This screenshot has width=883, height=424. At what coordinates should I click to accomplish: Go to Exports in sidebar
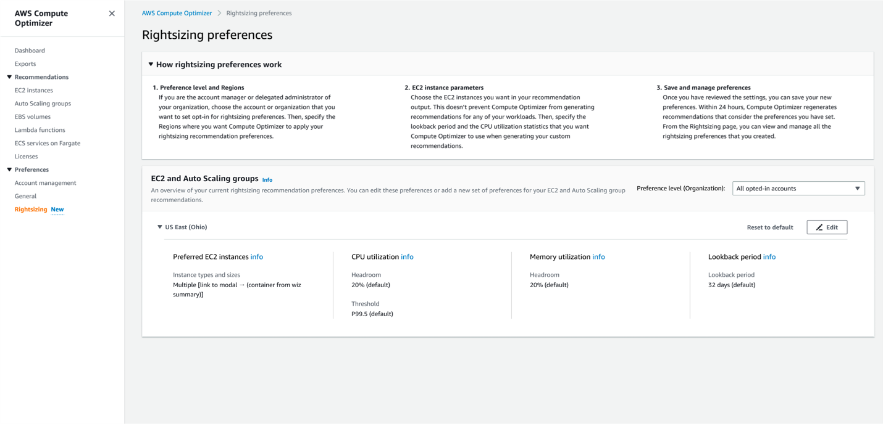(x=25, y=63)
